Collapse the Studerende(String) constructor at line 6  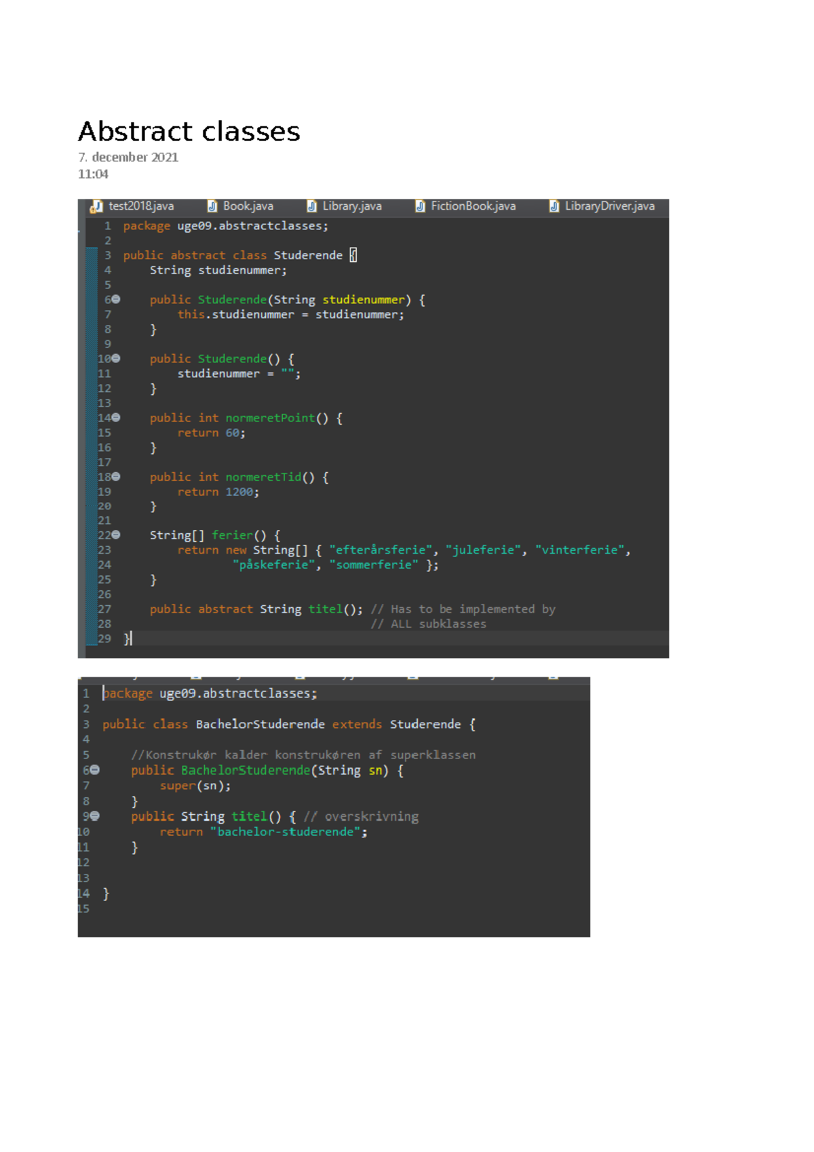116,299
